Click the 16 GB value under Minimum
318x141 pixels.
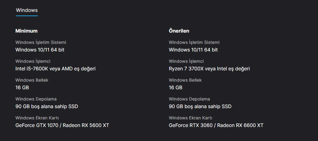tap(22, 87)
